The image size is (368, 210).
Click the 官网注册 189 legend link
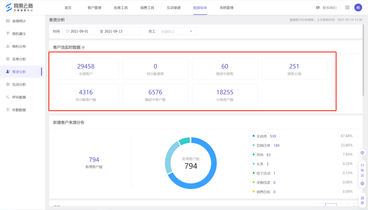[266, 145]
